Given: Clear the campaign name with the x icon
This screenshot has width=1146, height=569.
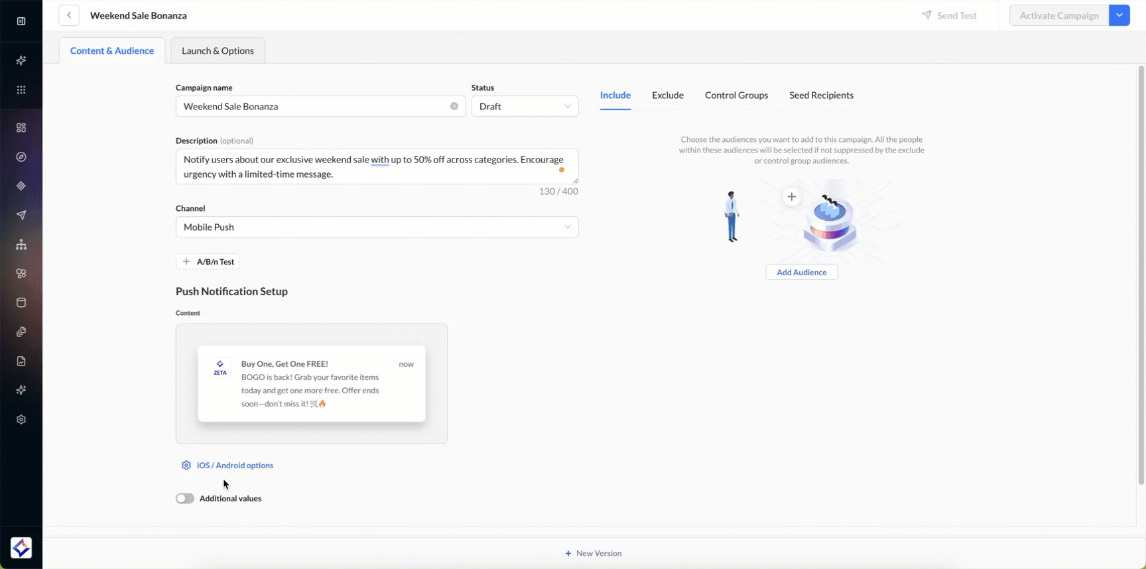Looking at the screenshot, I should (x=454, y=106).
